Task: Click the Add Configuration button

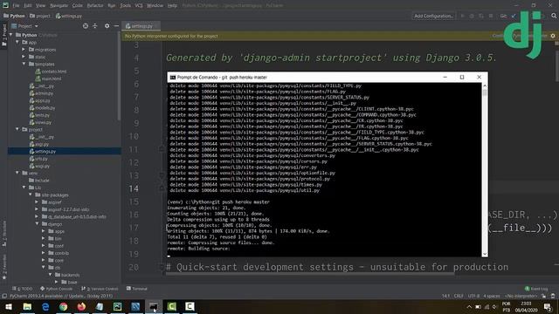Action: point(433,16)
